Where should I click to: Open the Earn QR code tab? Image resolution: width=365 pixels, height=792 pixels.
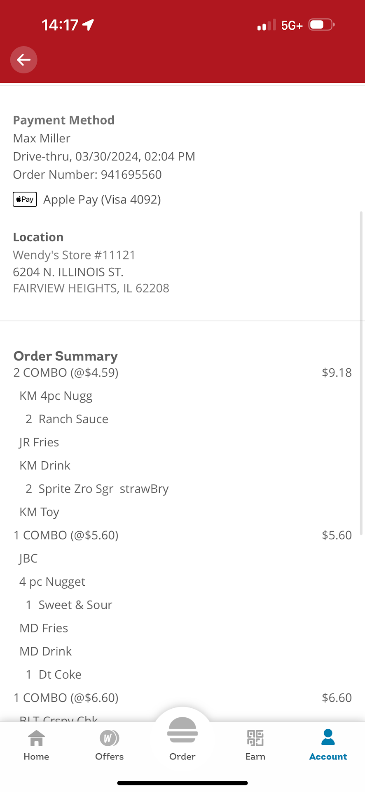(x=255, y=744)
